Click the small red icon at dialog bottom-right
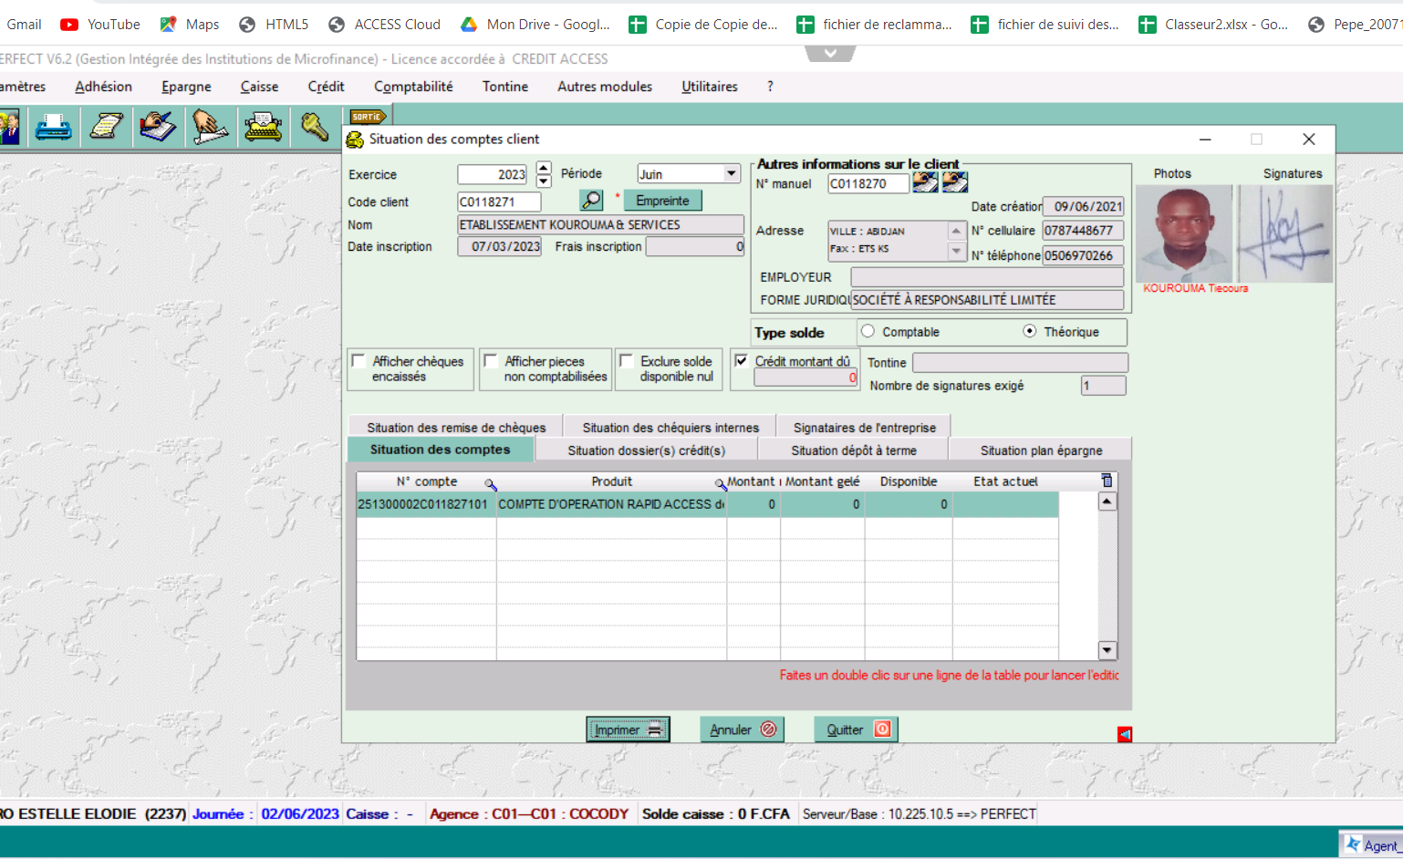 point(1125,734)
